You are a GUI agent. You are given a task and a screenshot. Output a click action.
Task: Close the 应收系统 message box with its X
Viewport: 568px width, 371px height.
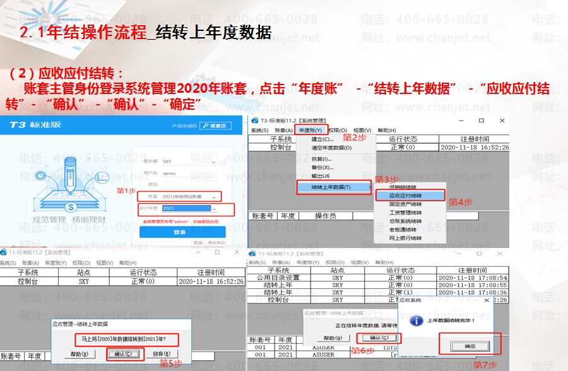pos(487,300)
